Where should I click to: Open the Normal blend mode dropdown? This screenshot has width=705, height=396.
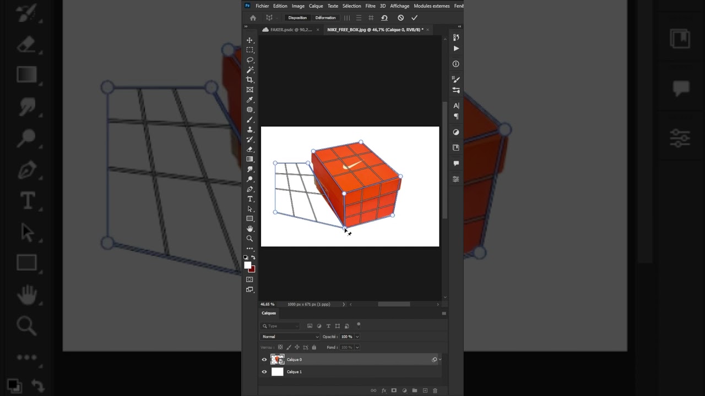(x=290, y=337)
